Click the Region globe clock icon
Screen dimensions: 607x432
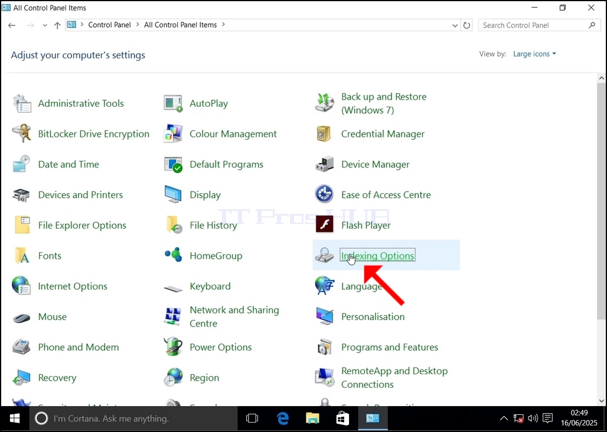pos(173,378)
